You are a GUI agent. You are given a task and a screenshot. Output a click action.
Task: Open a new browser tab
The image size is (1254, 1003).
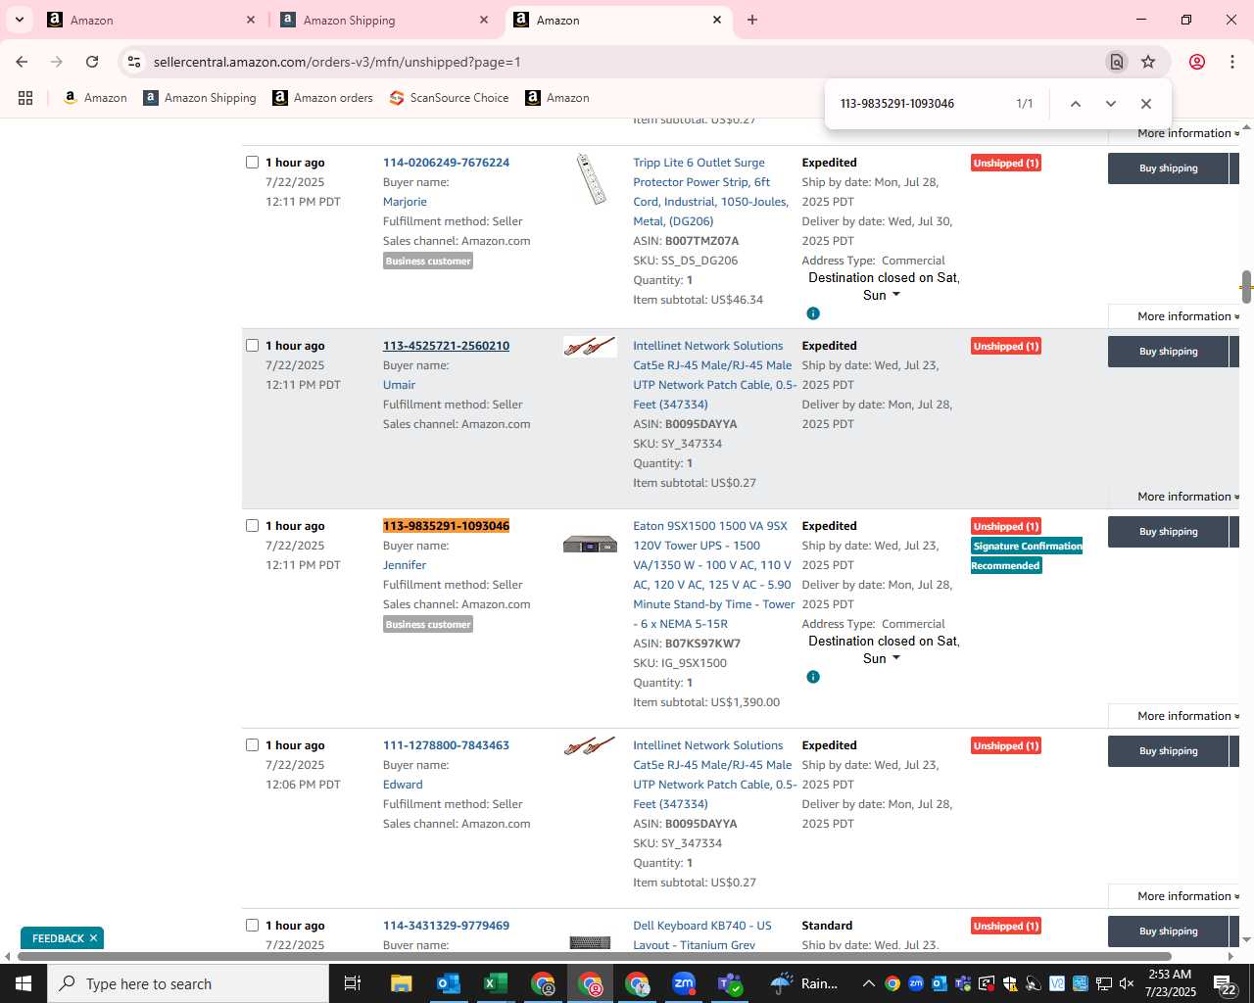click(x=752, y=20)
